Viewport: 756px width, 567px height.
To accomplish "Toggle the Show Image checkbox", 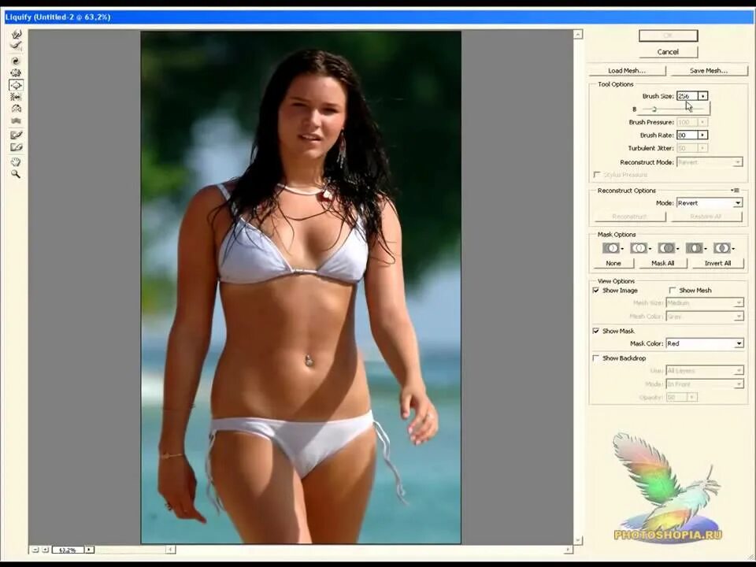I will pos(596,291).
